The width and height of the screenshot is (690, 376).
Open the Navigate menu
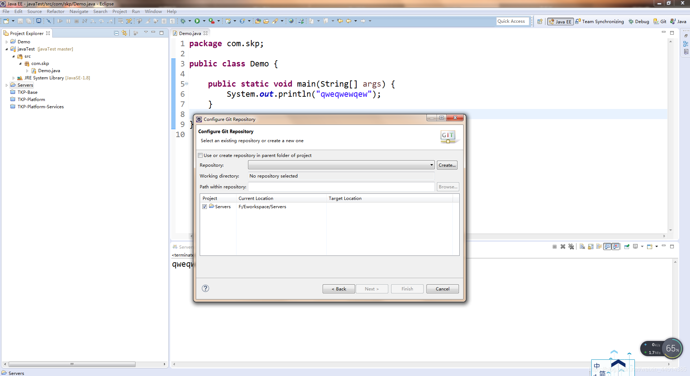click(79, 12)
